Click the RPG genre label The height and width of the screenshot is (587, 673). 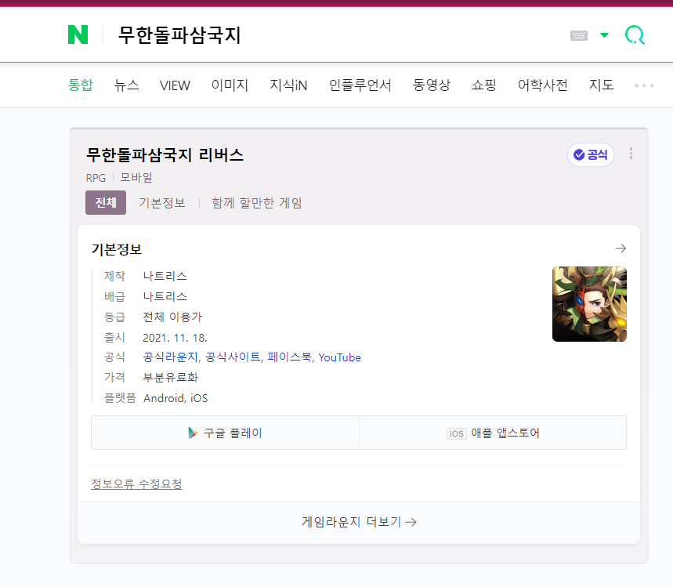click(x=96, y=178)
